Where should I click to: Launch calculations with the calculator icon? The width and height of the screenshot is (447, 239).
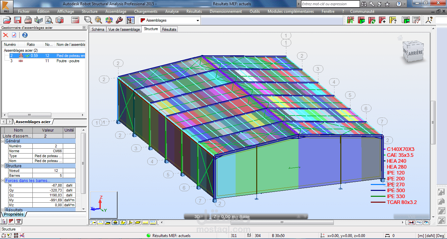[x=76, y=20]
